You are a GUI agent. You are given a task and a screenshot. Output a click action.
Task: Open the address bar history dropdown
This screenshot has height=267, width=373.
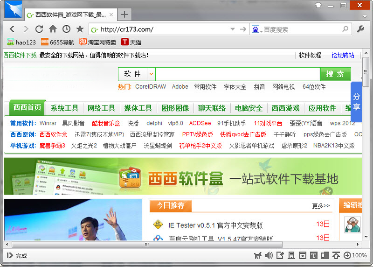click(233, 29)
